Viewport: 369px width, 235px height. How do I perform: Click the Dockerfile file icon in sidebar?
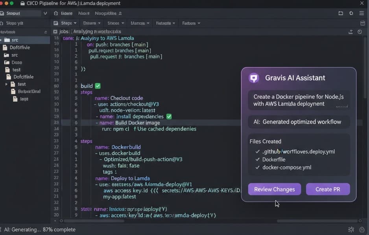pyautogui.click(x=6, y=48)
